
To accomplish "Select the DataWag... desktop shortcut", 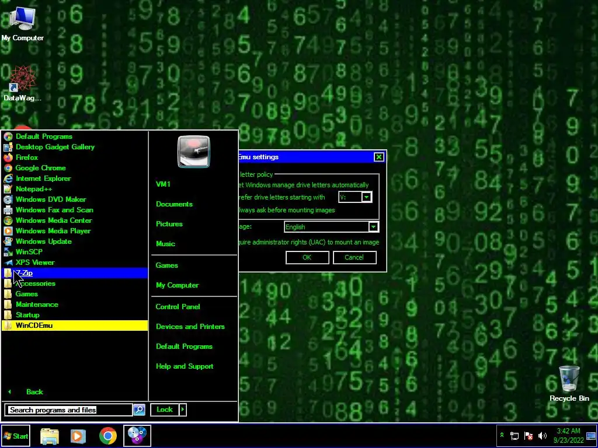I will click(22, 83).
